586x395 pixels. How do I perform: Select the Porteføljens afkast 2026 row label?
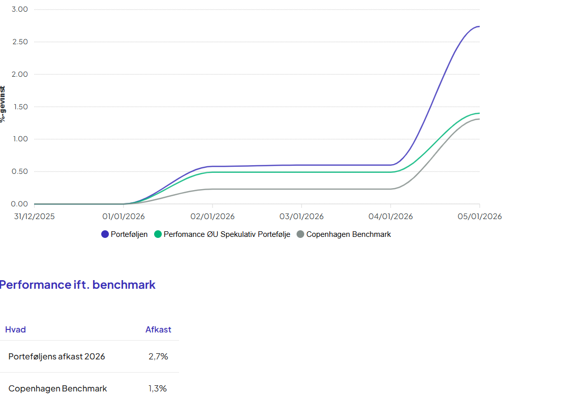[x=56, y=356]
